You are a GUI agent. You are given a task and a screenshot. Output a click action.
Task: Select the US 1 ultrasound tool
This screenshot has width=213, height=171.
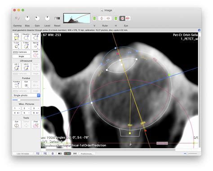click(x=17, y=67)
